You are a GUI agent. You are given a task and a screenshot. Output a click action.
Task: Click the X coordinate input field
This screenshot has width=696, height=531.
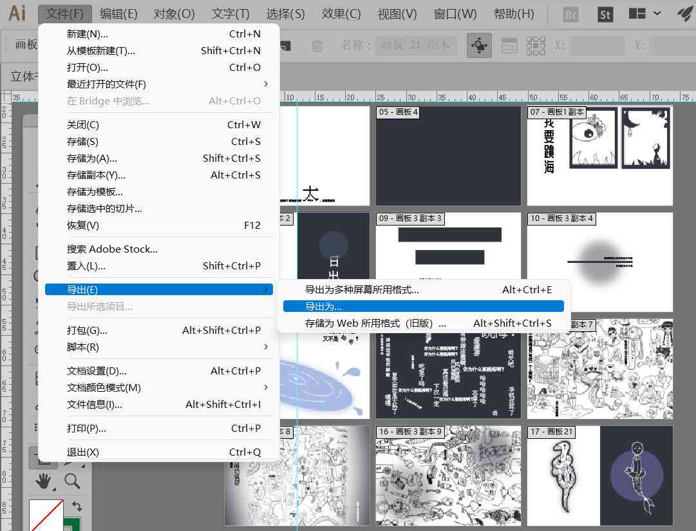(597, 45)
